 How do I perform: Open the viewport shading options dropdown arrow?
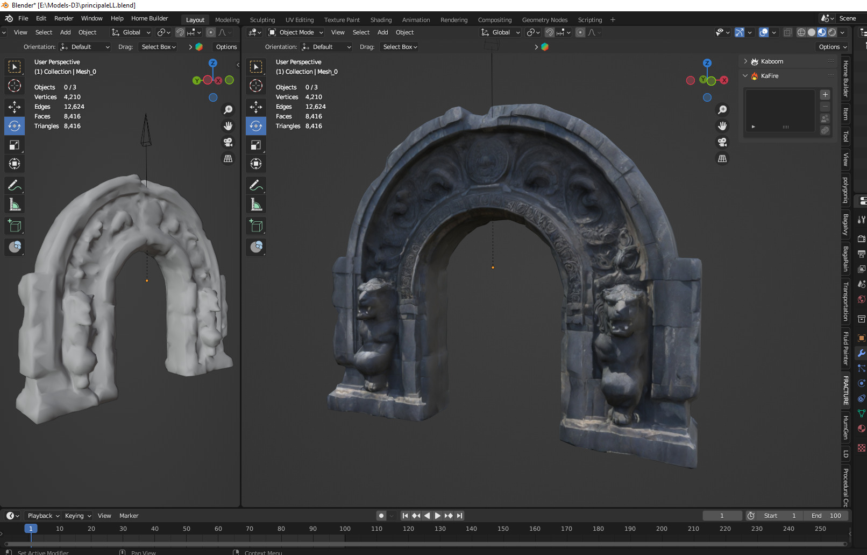pyautogui.click(x=842, y=32)
